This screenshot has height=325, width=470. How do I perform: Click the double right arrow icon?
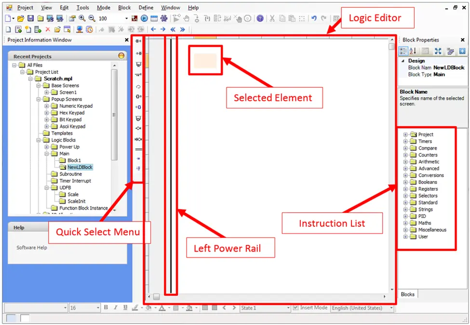coord(182,29)
